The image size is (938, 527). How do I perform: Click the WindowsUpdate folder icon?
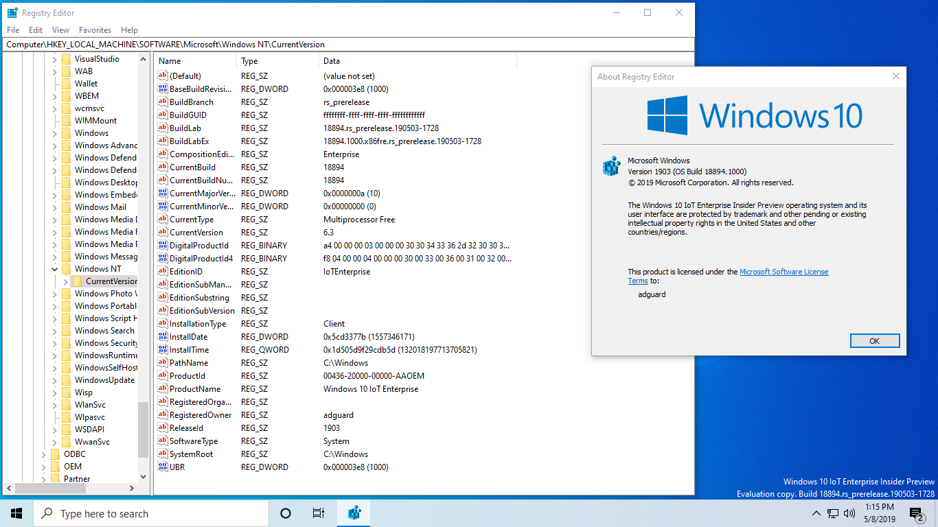click(67, 380)
